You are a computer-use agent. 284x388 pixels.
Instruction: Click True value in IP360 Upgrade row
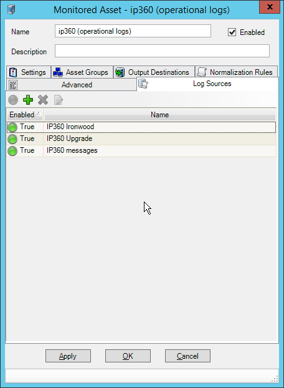click(x=27, y=138)
